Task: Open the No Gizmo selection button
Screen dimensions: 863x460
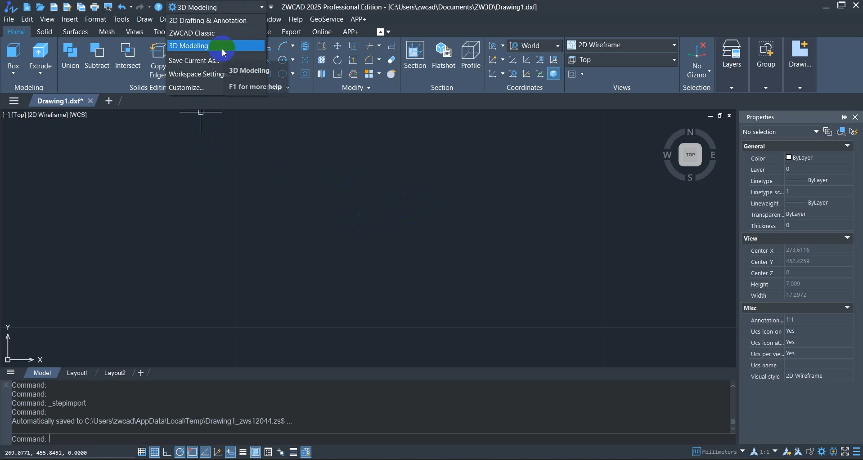Action: pos(697,61)
